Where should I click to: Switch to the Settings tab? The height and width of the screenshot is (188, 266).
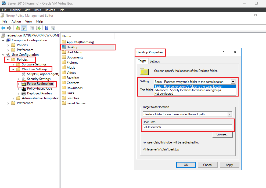pyautogui.click(x=154, y=61)
